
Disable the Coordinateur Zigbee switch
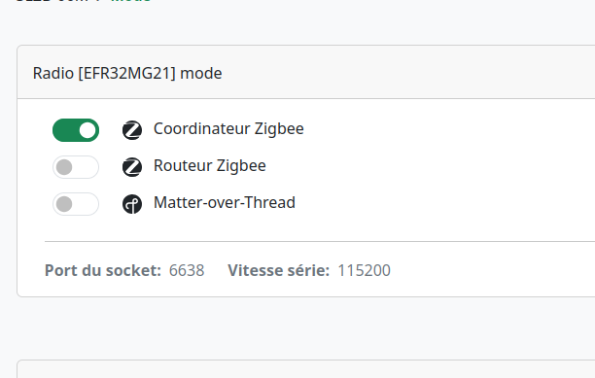(76, 130)
